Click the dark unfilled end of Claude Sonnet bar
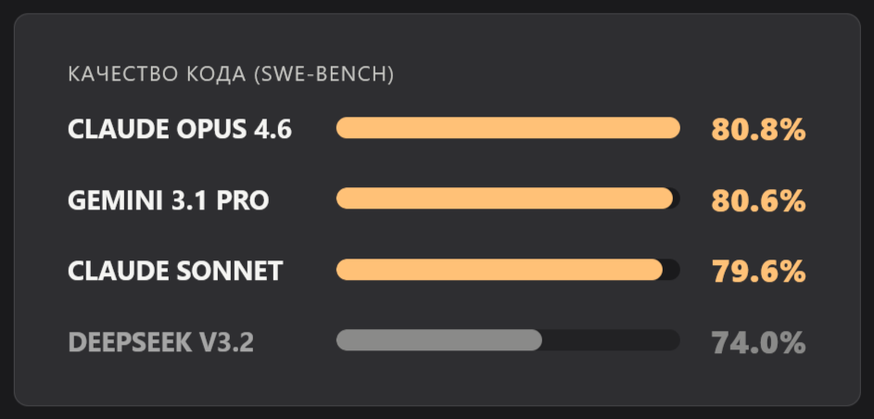 coord(672,270)
